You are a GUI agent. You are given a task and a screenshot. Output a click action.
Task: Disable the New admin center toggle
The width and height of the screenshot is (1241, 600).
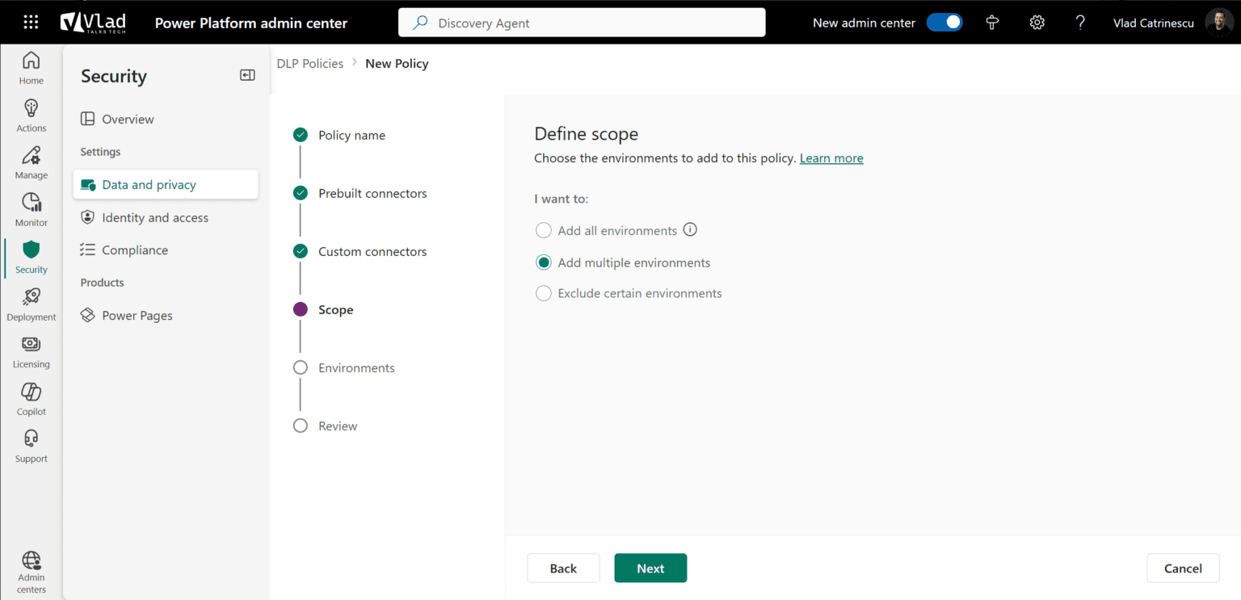pyautogui.click(x=944, y=23)
